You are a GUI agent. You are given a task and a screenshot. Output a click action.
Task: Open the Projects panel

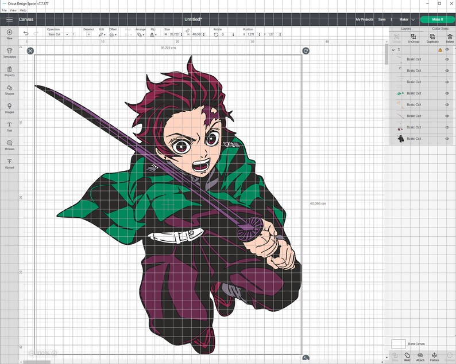pos(9,71)
